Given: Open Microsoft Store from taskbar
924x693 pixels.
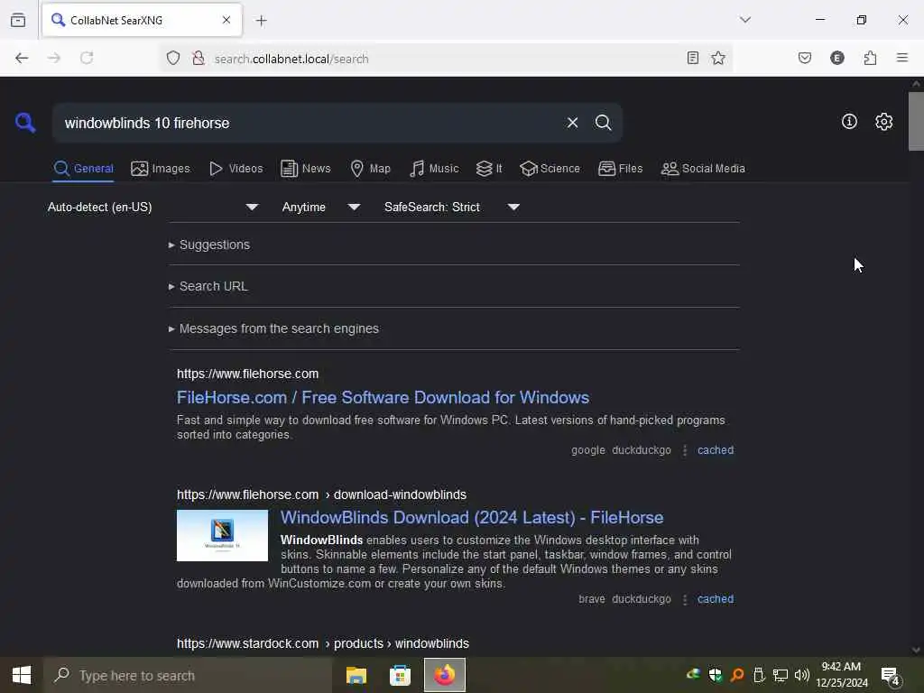Looking at the screenshot, I should 400,675.
